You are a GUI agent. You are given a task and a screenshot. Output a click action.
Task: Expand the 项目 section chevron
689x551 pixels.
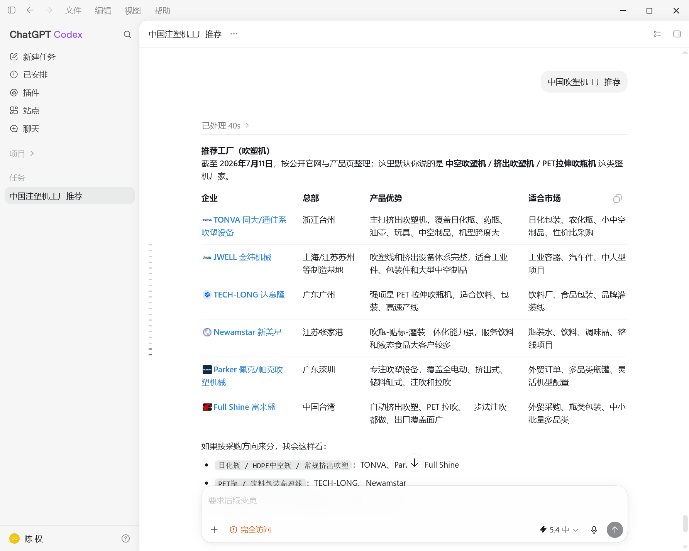32,154
